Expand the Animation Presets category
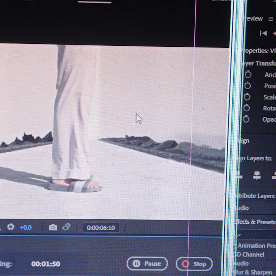Viewport: 276px width, 276px height. (256, 245)
